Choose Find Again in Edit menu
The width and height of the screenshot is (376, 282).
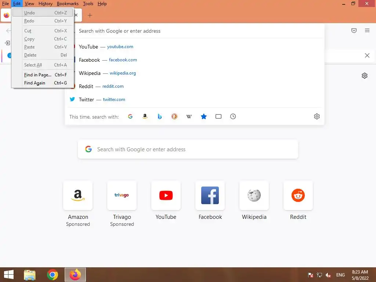pos(43,83)
